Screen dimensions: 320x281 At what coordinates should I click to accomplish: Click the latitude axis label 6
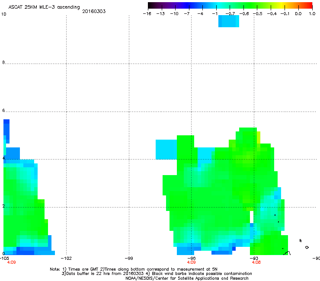tap(3, 110)
